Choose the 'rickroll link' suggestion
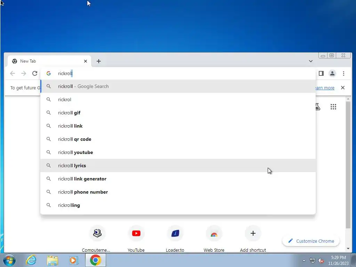This screenshot has width=356, height=267. click(x=178, y=126)
